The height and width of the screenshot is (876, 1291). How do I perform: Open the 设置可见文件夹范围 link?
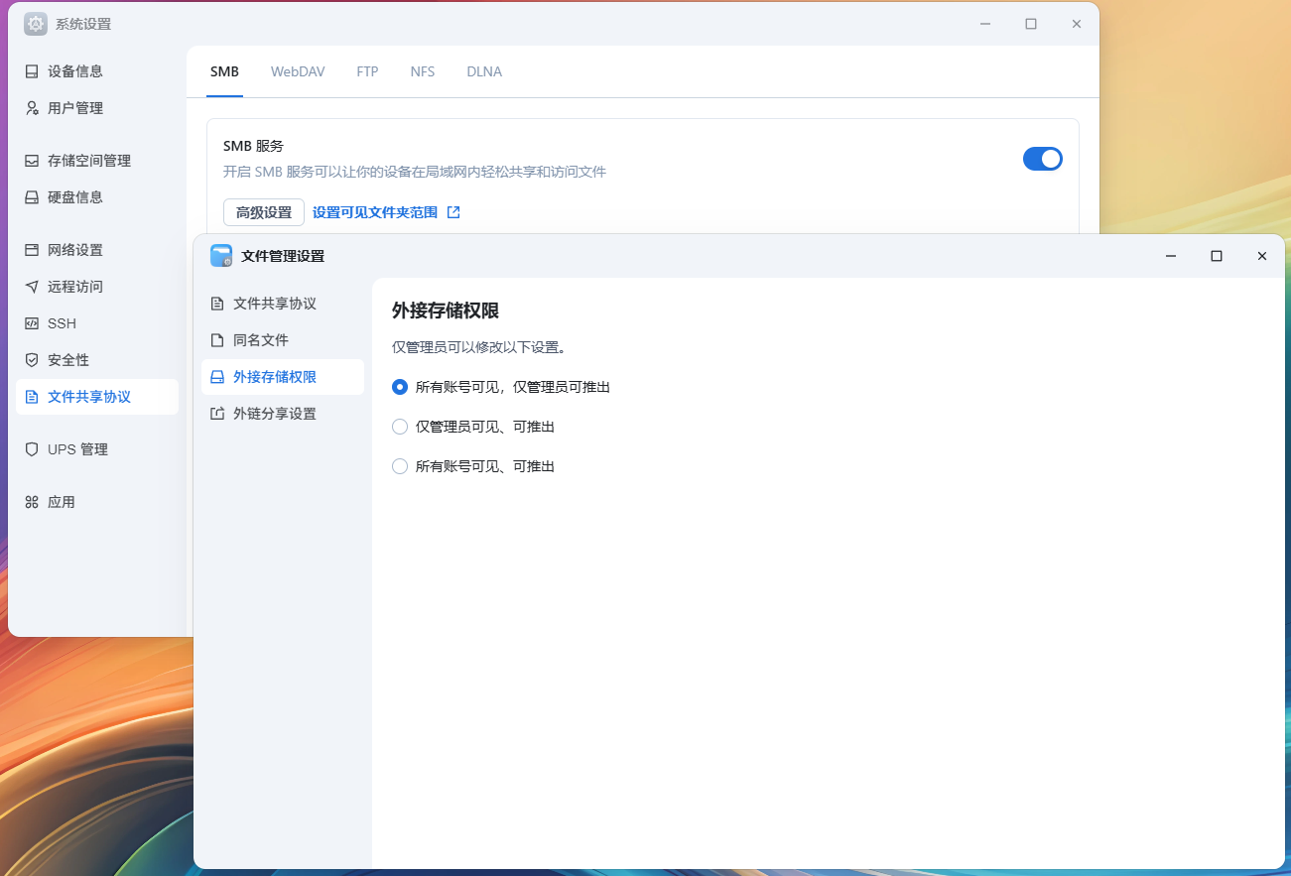click(375, 212)
